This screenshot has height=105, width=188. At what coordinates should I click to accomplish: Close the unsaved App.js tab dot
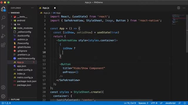click(55, 8)
